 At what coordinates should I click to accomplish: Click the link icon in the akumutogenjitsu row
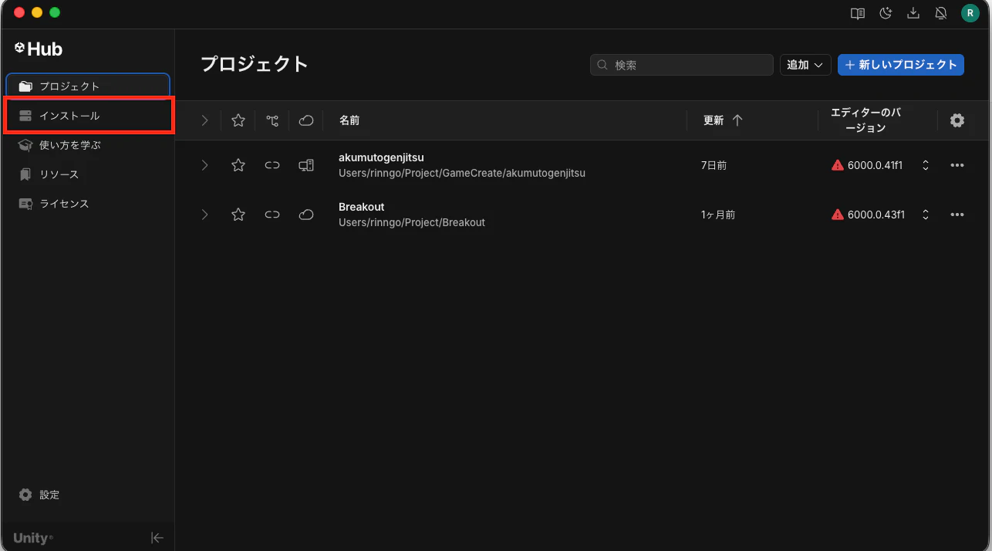click(x=272, y=165)
